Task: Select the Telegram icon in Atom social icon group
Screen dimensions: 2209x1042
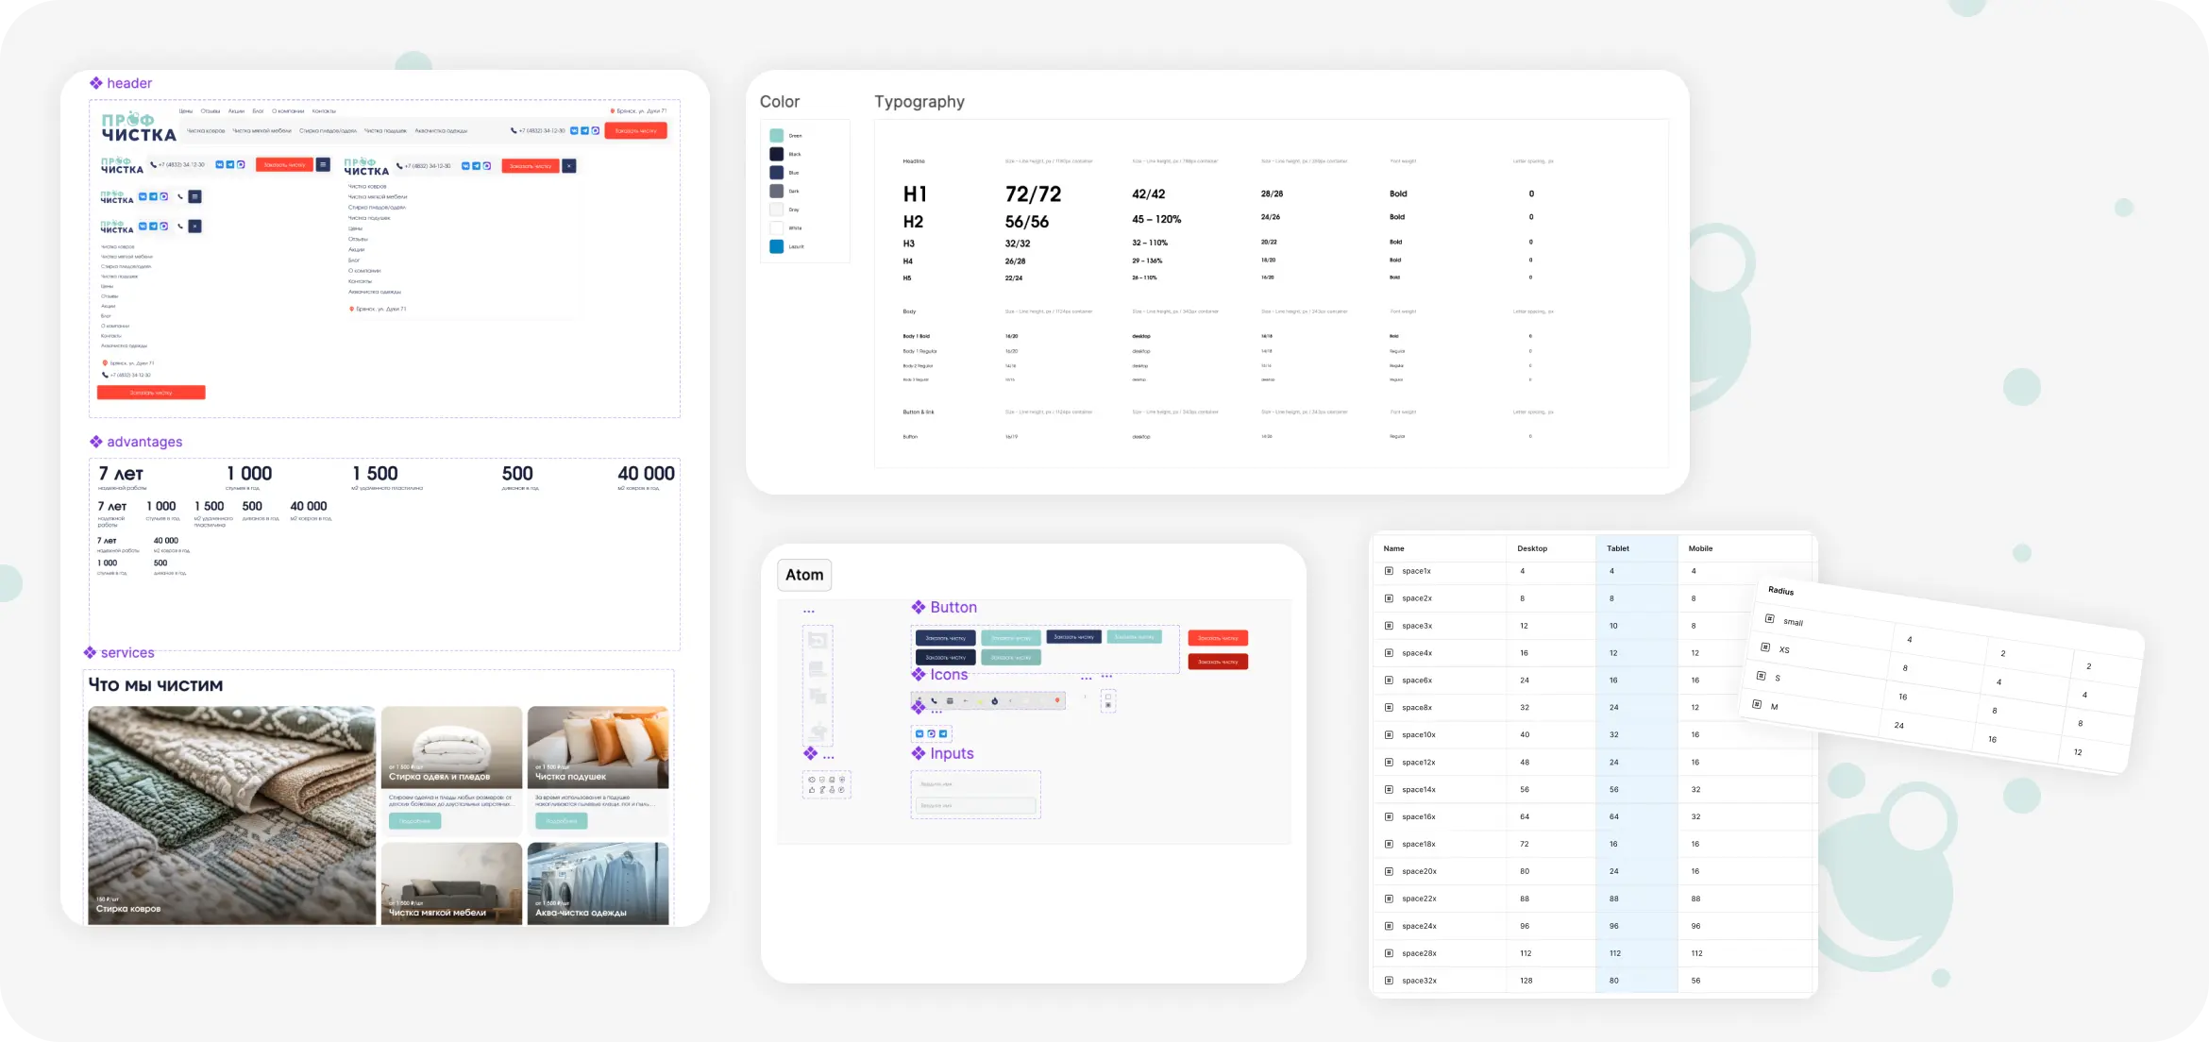Action: (x=943, y=733)
